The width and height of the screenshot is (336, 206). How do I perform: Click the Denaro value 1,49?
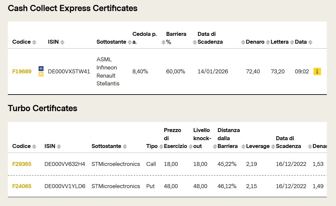tap(318, 186)
